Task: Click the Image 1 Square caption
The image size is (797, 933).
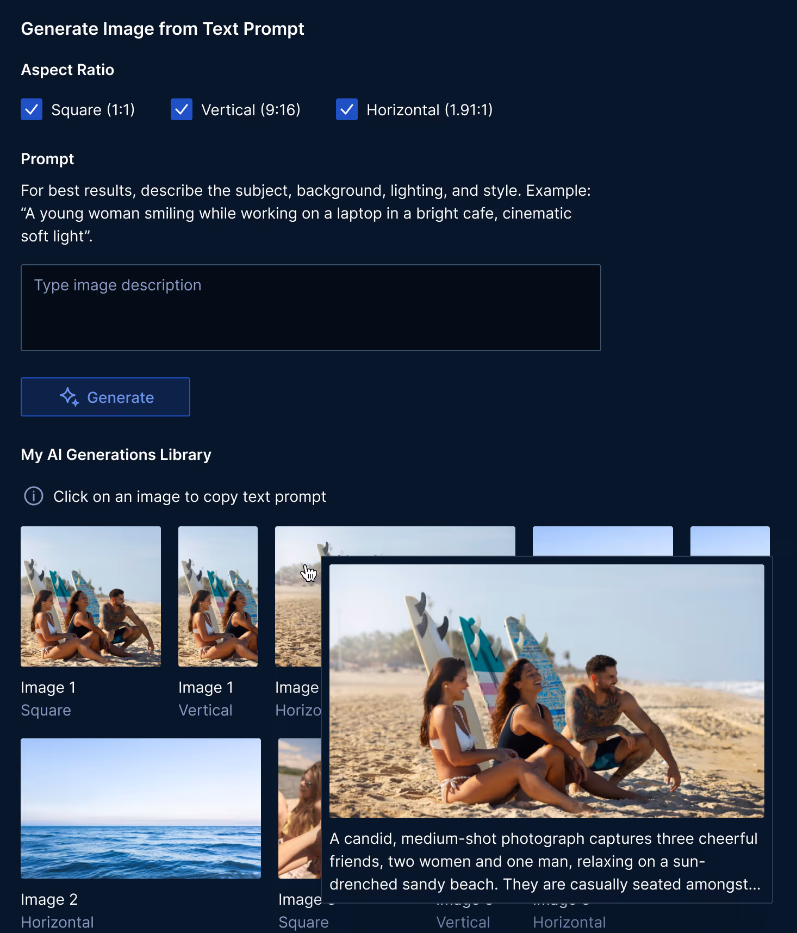Action: [48, 699]
